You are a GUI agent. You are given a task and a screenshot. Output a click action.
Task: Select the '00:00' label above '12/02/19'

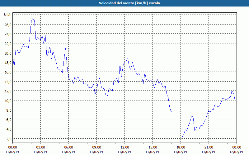tap(237, 148)
